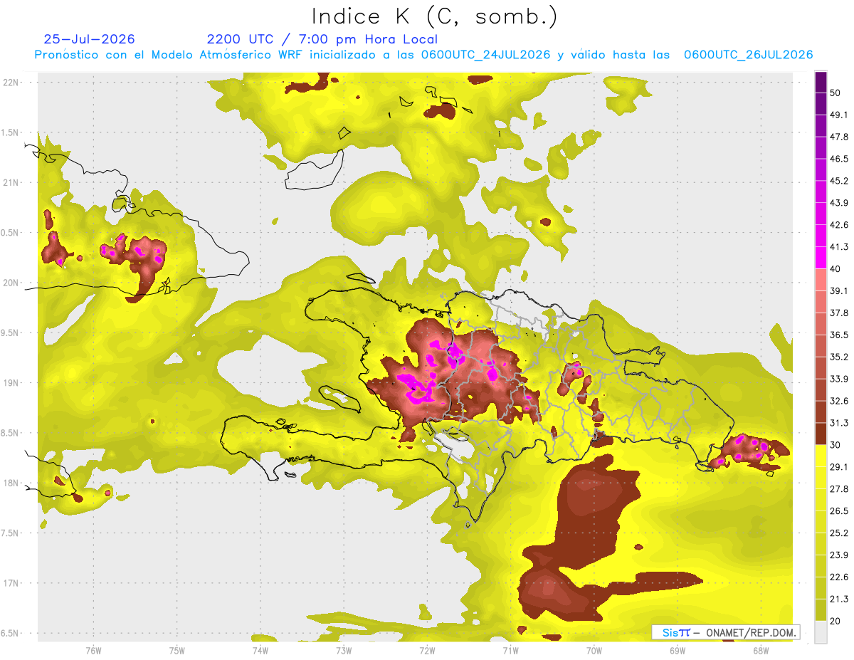Click the colorbar value label 41.3
The height and width of the screenshot is (660, 854).
(x=839, y=247)
